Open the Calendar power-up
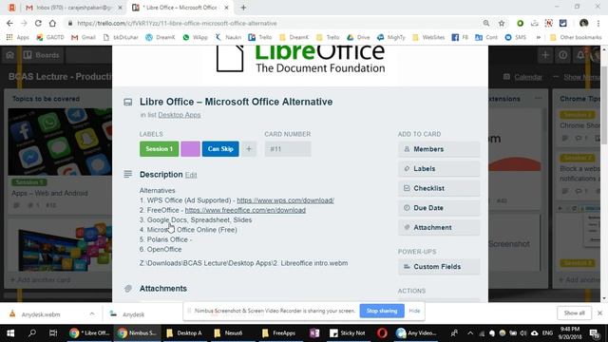The width and height of the screenshot is (608, 342). click(x=522, y=77)
